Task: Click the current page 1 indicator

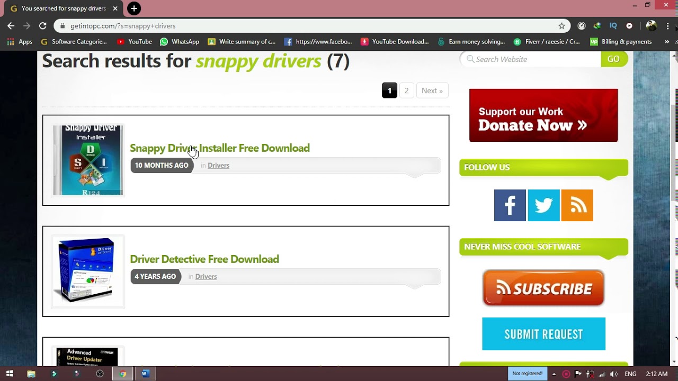Action: point(389,90)
